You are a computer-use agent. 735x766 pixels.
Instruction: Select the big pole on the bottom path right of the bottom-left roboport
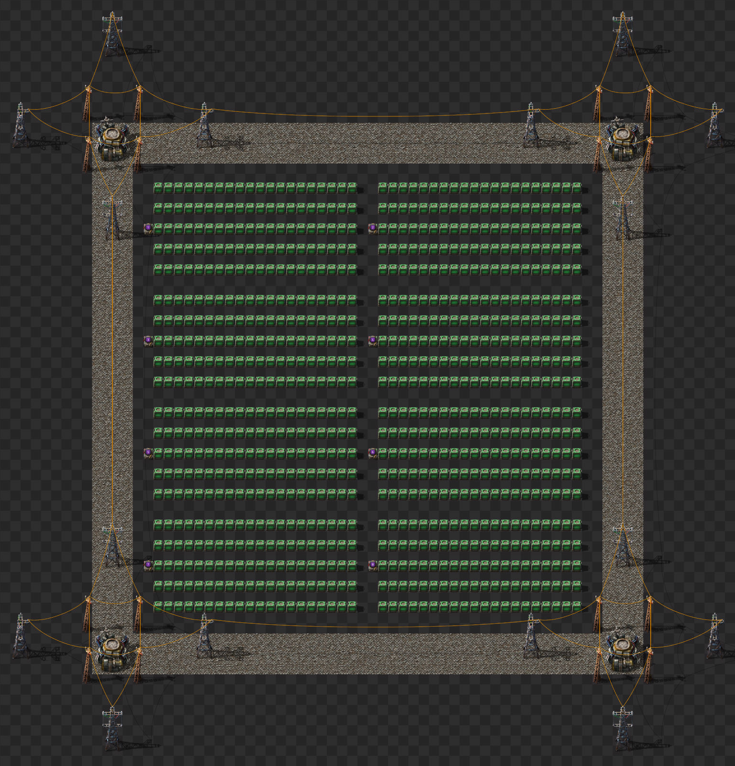[x=204, y=635]
